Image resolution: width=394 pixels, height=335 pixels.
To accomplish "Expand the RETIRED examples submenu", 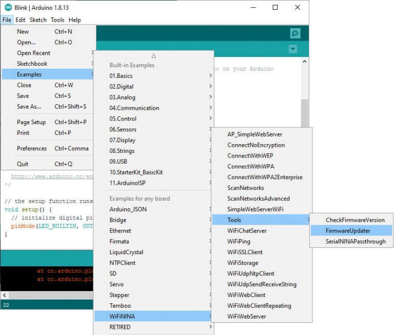I will tap(153, 327).
